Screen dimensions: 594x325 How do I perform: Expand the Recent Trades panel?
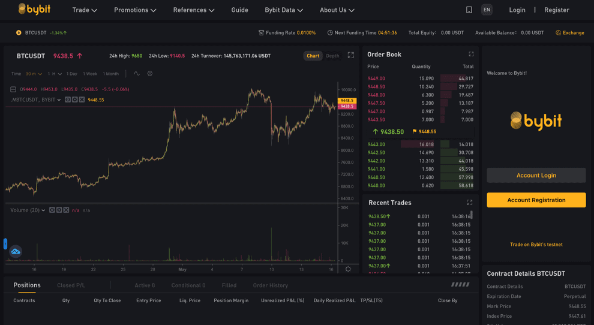[470, 203]
